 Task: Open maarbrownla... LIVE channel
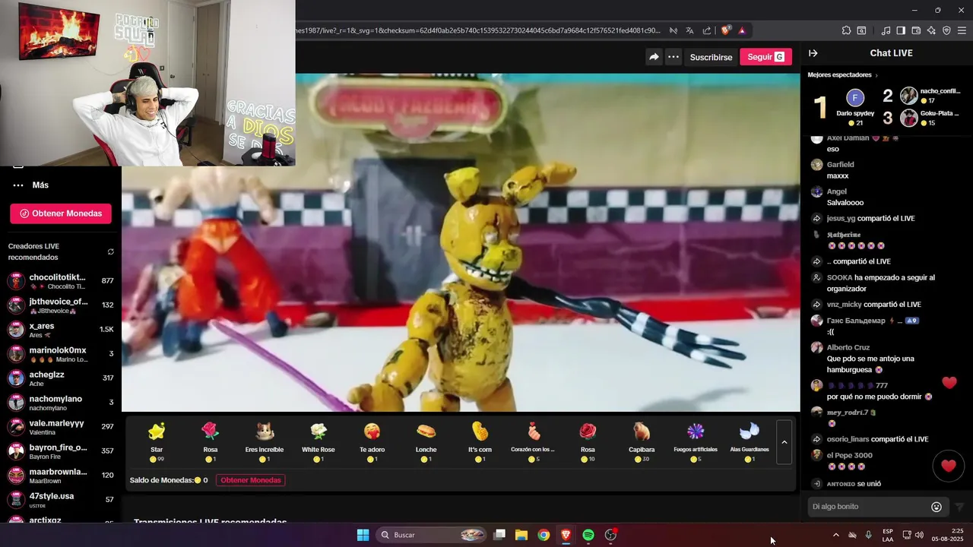[x=61, y=476]
